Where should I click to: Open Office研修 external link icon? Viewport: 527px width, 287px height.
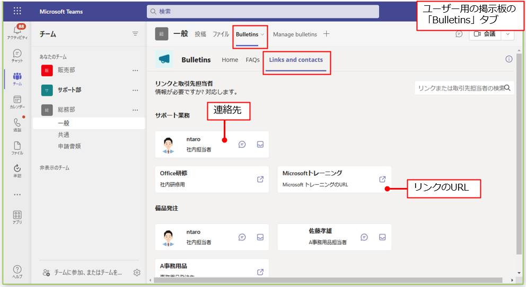[x=260, y=180]
